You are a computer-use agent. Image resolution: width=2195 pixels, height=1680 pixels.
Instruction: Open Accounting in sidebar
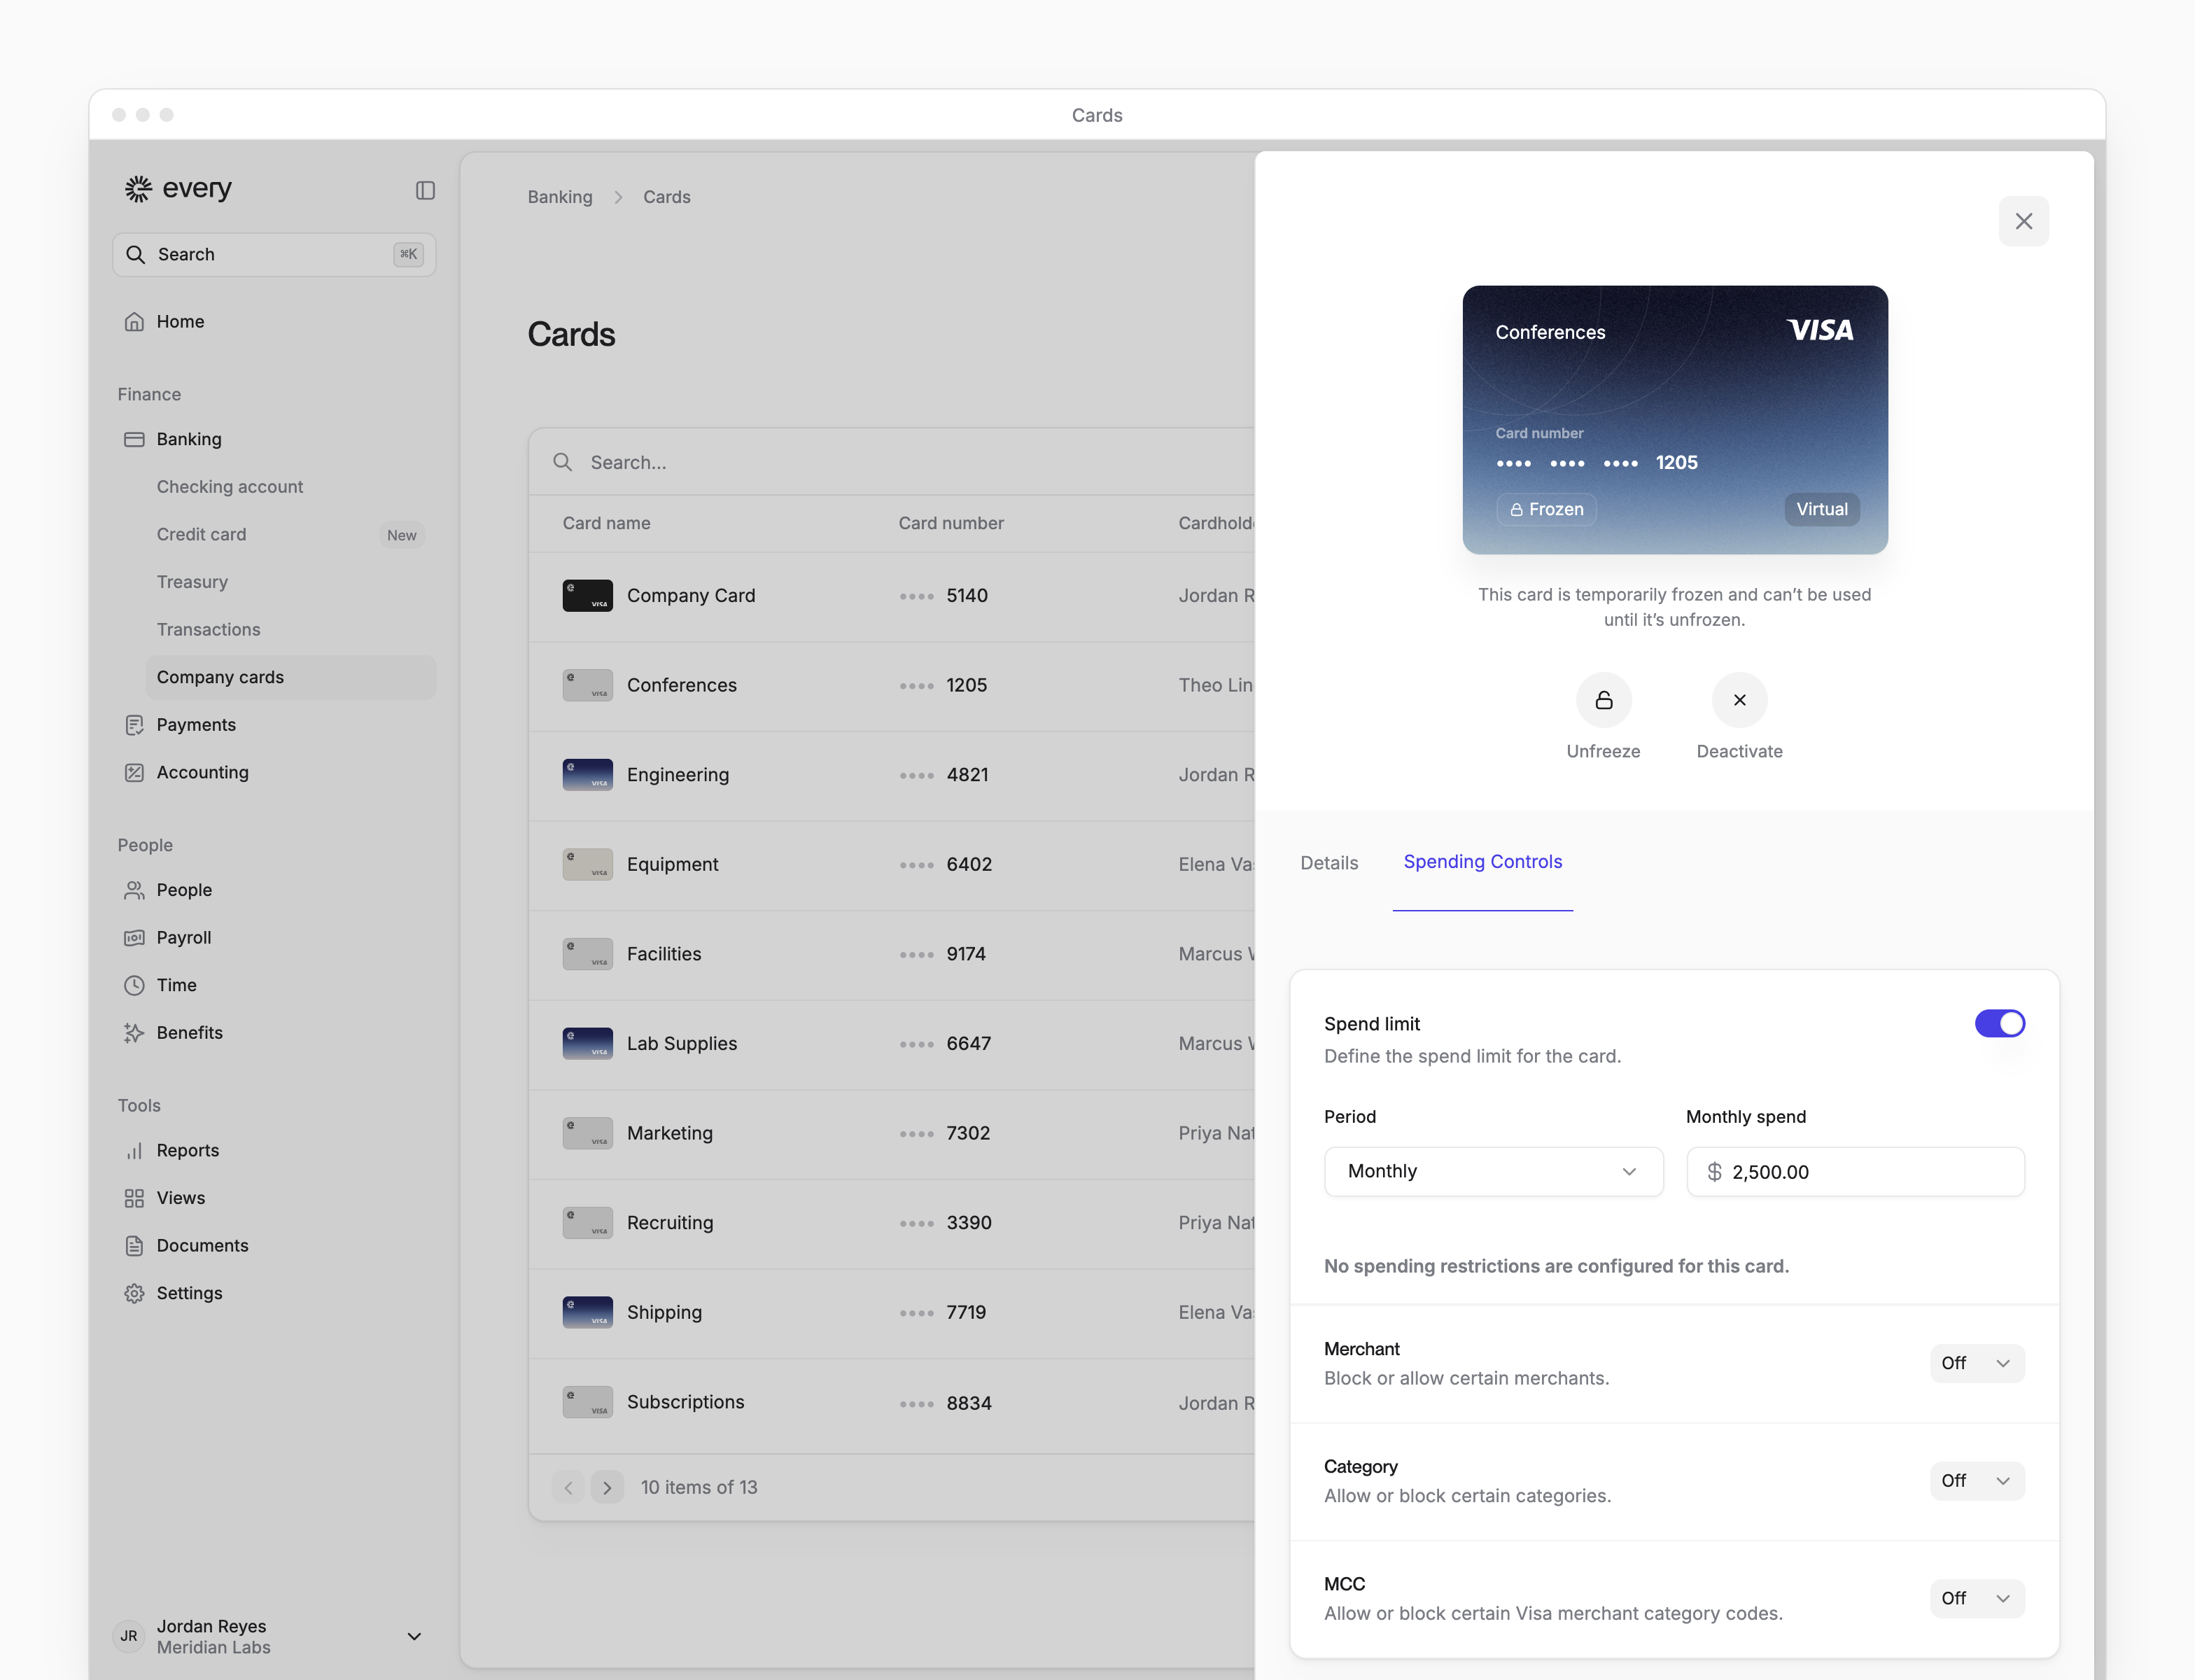[x=274, y=772]
